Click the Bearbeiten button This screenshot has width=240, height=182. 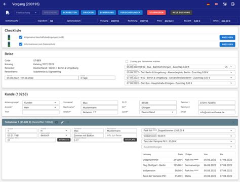tap(70, 13)
